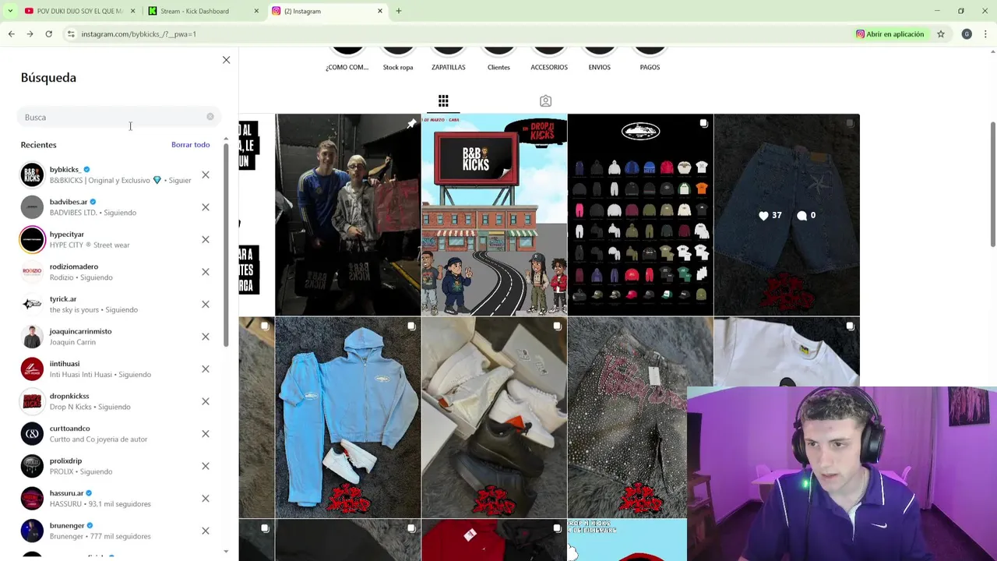
Task: Open brunenger profile from recents
Action: pyautogui.click(x=105, y=531)
